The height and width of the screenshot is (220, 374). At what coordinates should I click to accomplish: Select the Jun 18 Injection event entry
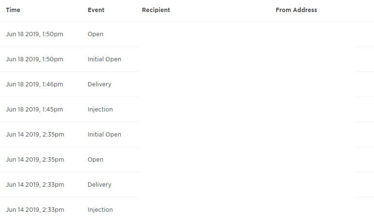coord(100,110)
